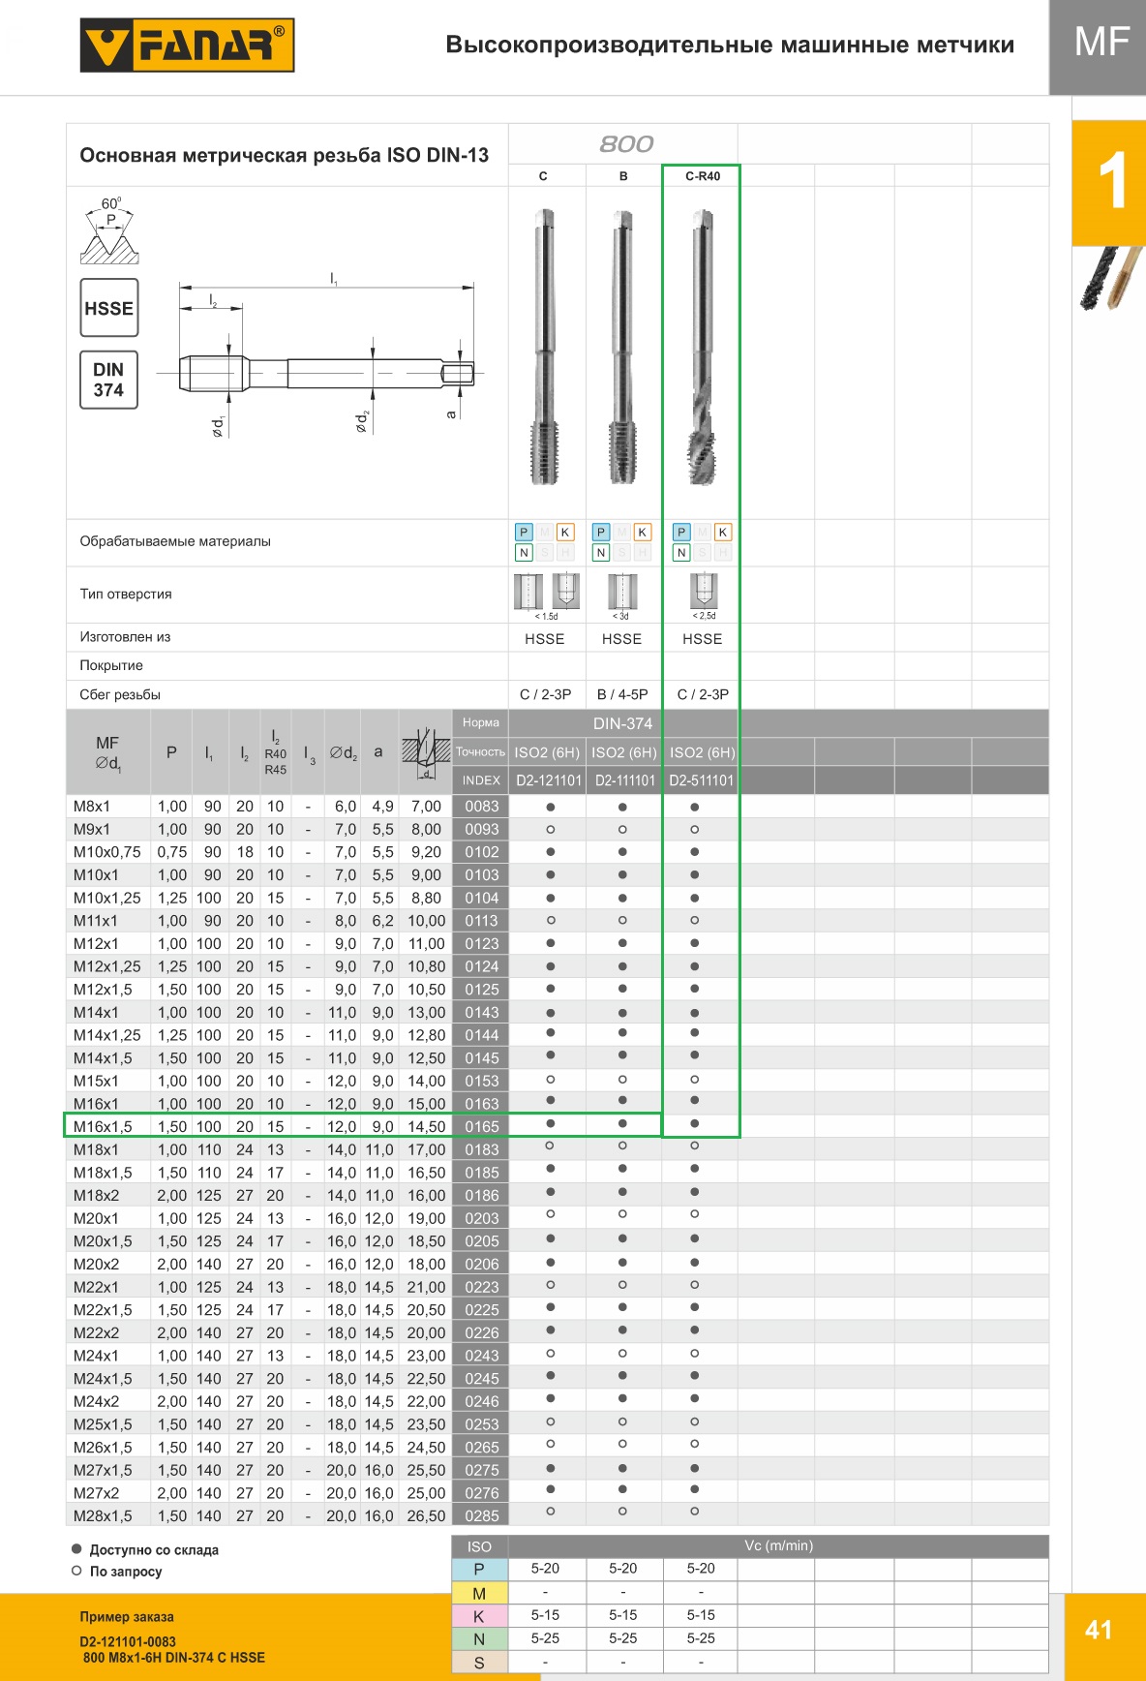
Task: Click the hollow circle next to По запросу
Action: 76,1571
